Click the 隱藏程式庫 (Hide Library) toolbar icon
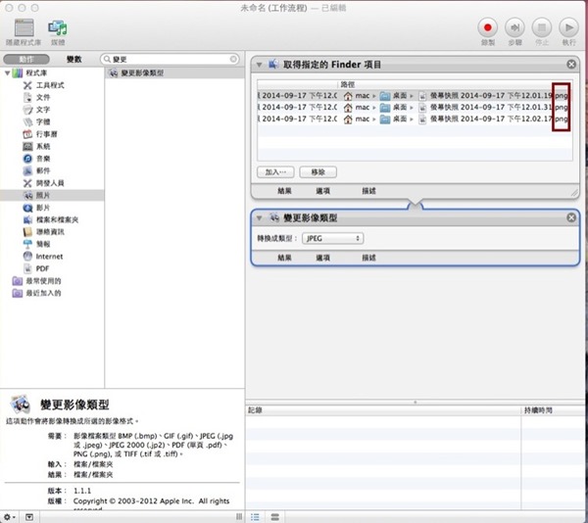Viewport: 588px width, 523px height. (24, 28)
